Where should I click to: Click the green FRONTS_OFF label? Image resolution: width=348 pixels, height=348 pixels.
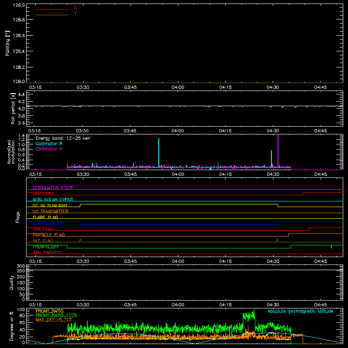(x=46, y=247)
